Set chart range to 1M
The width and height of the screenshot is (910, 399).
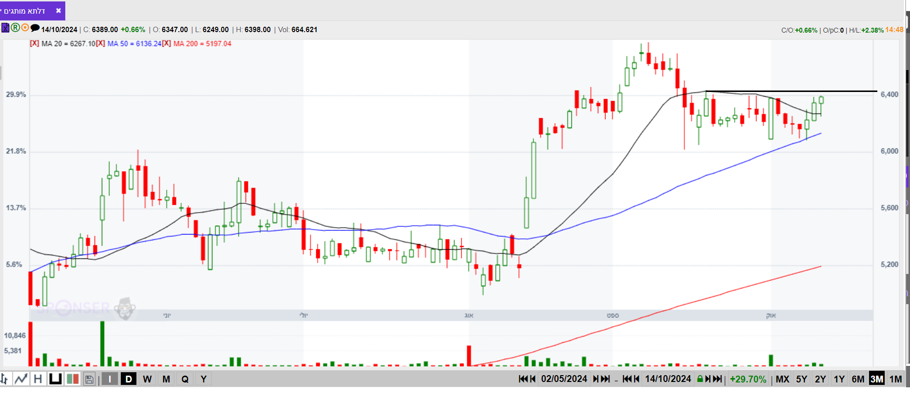tap(895, 379)
